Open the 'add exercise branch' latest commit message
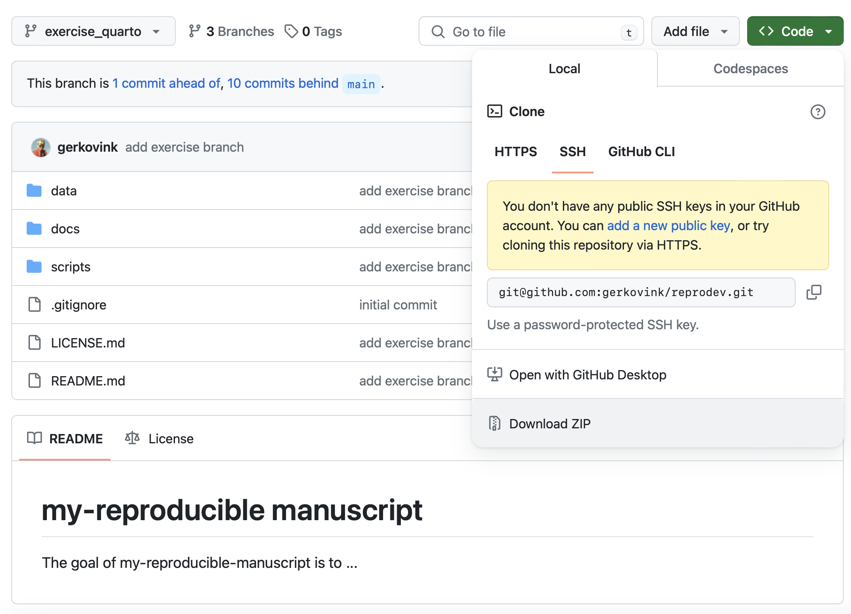The width and height of the screenshot is (851, 614). coord(185,147)
